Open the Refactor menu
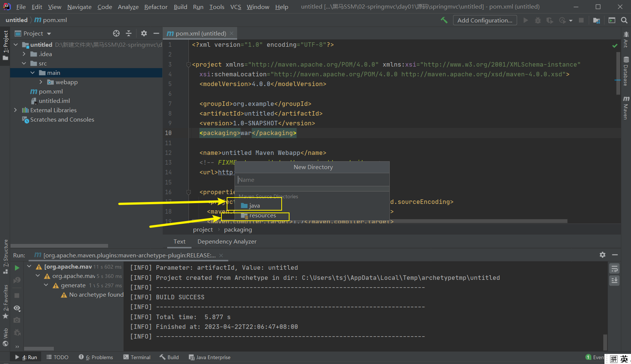631x364 pixels. [156, 7]
